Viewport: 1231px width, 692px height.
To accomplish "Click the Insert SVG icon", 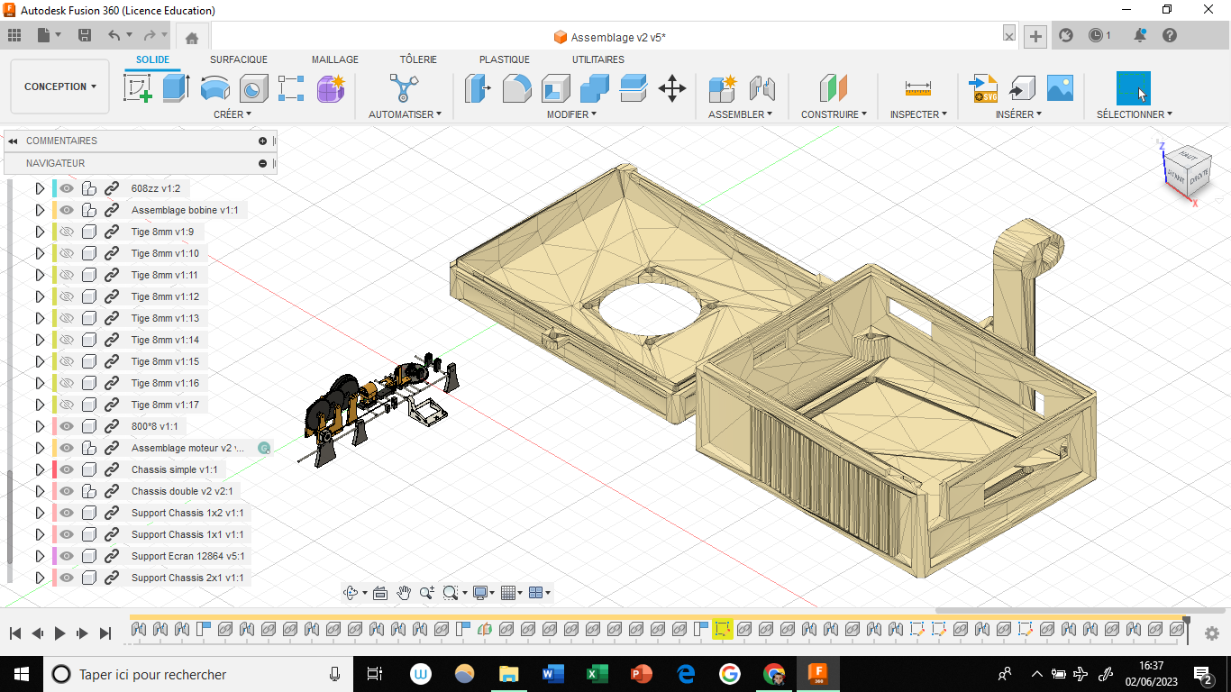I will [x=983, y=88].
